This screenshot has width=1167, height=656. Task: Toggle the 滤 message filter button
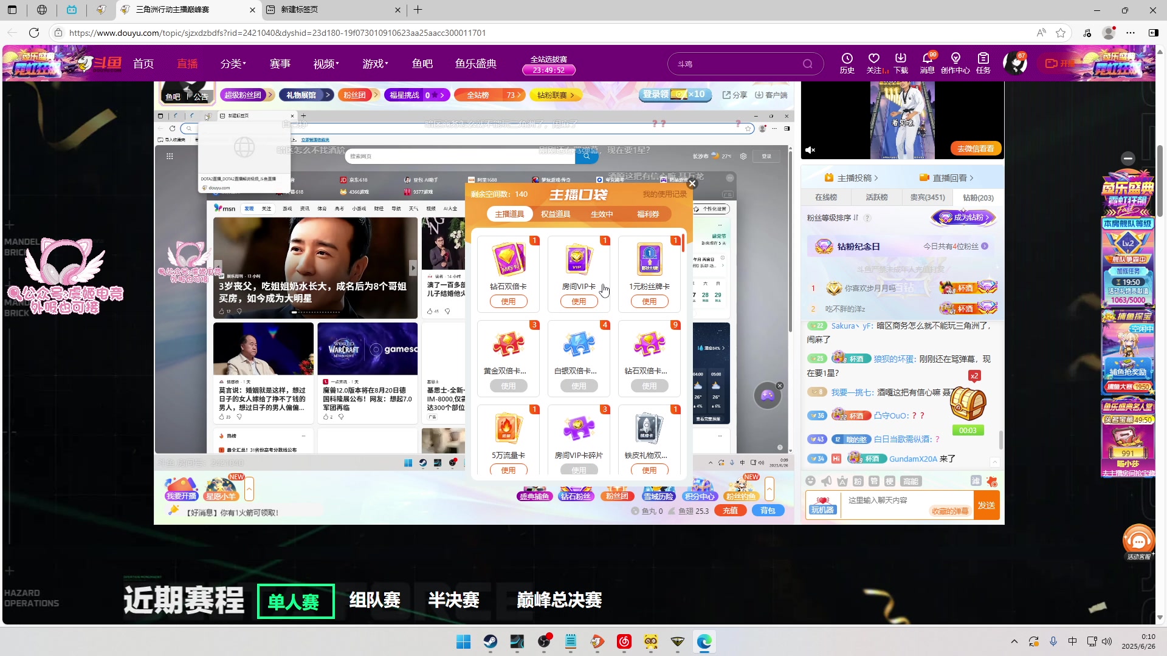pos(976,481)
